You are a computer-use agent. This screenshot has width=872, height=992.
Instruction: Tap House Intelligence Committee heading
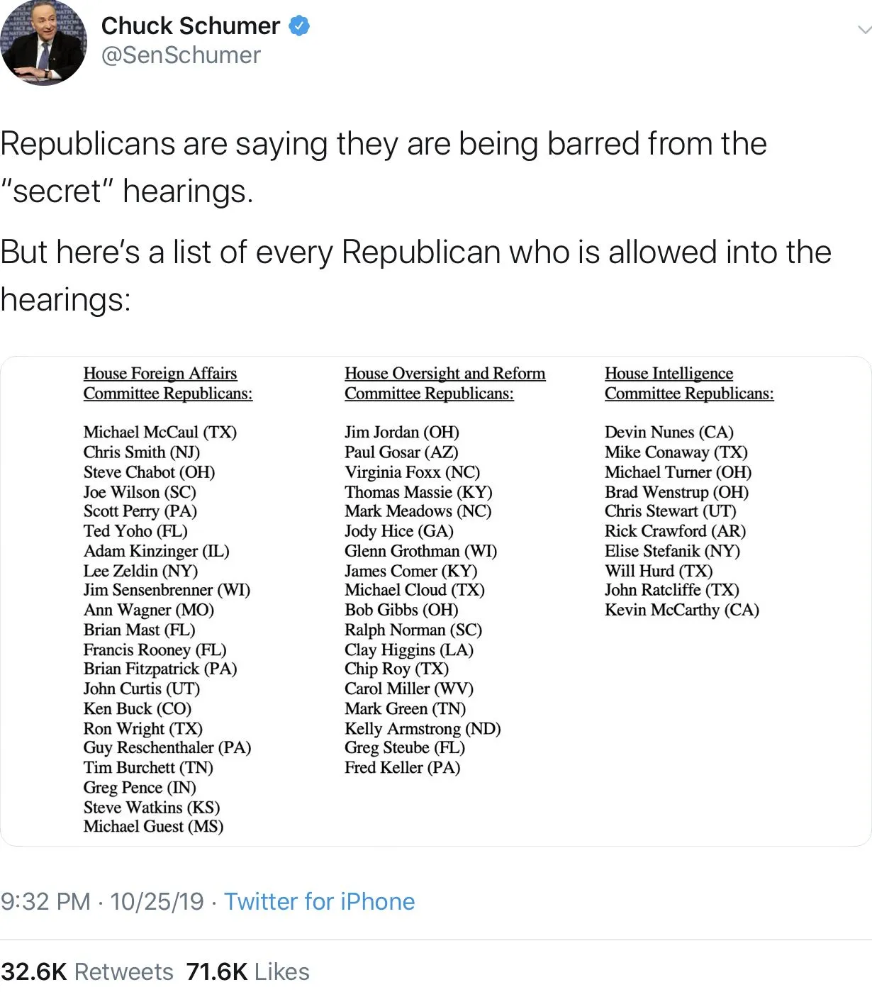coord(688,383)
